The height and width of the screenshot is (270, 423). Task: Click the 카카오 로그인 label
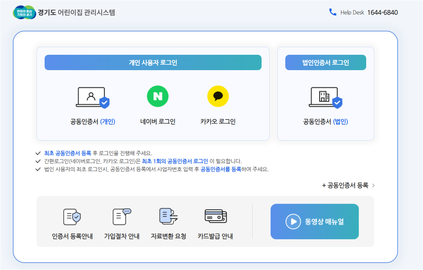tap(218, 122)
